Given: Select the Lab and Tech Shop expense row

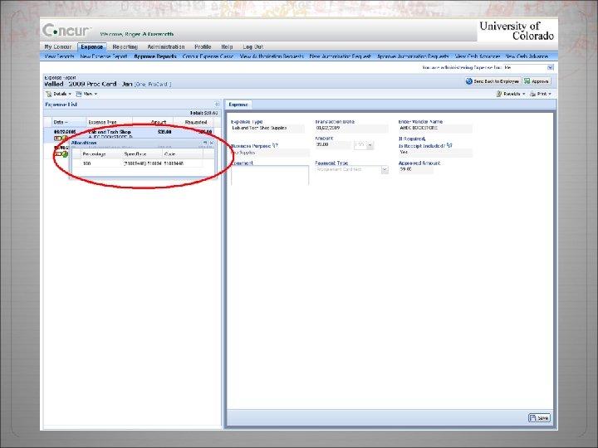Looking at the screenshot, I should [x=132, y=134].
